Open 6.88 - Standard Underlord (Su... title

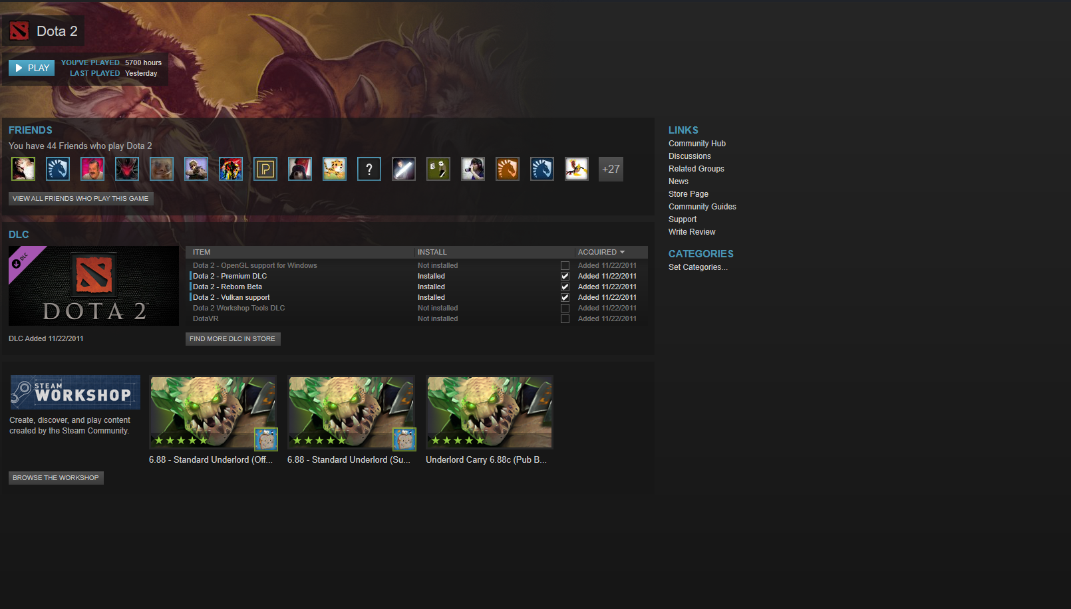click(x=349, y=460)
